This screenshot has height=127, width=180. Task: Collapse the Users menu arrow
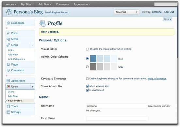click(x=32, y=87)
